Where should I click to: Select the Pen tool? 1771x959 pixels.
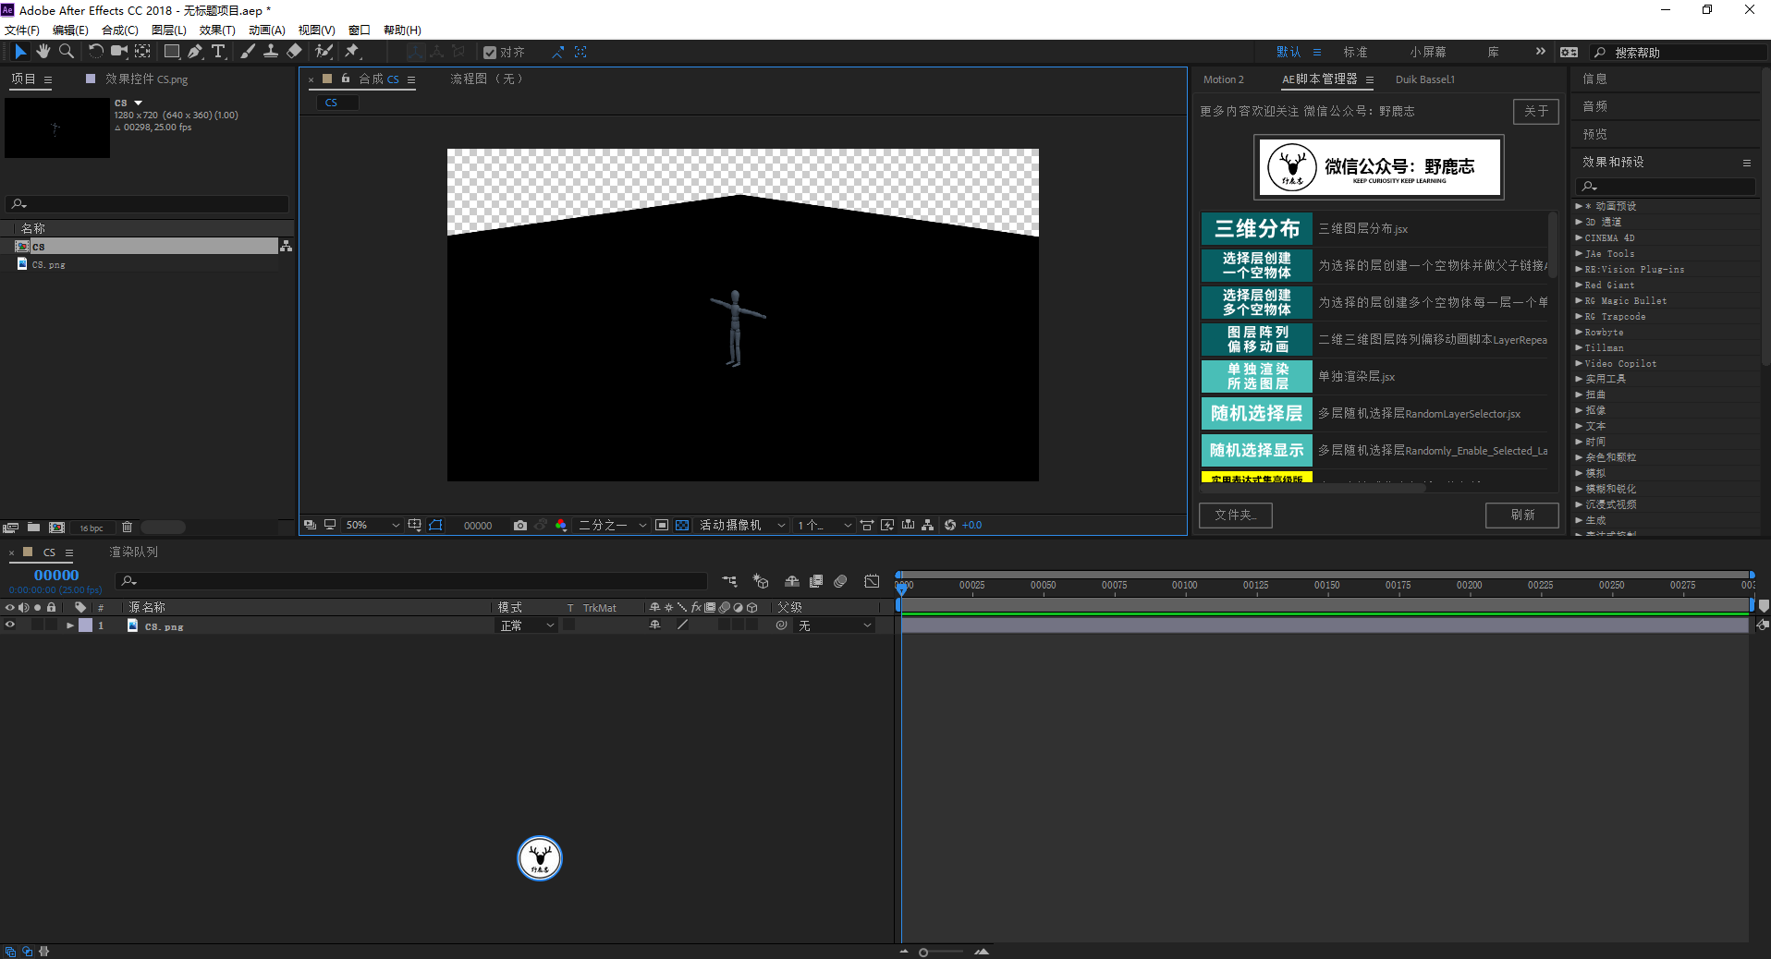point(194,52)
